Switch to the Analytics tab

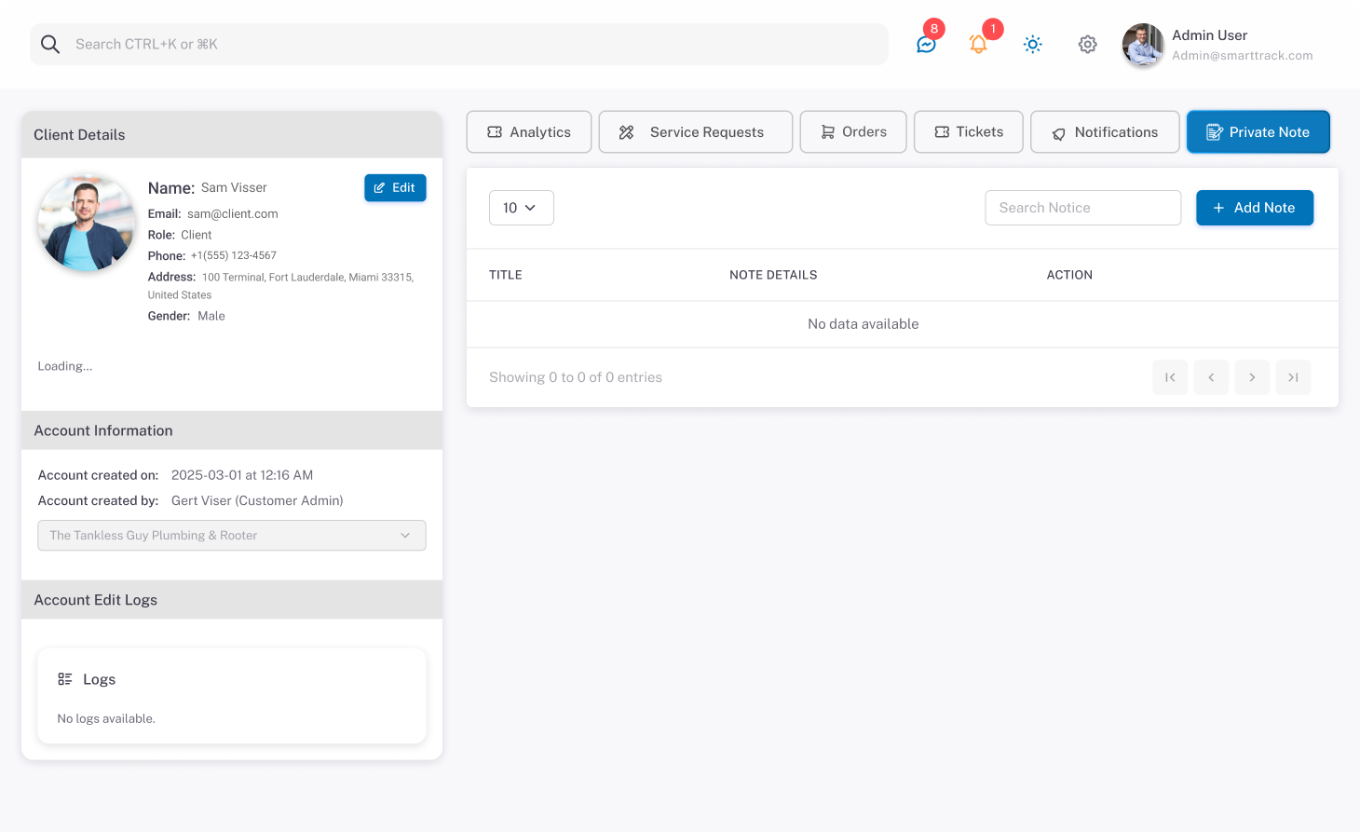528,132
